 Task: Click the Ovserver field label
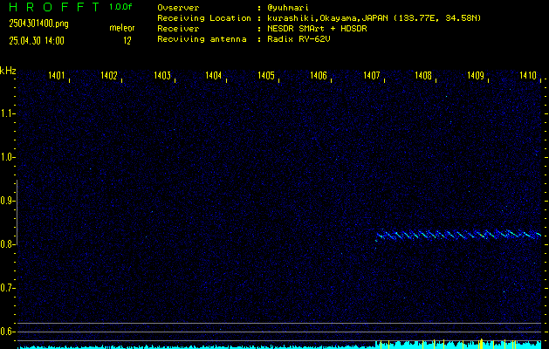[x=178, y=8]
